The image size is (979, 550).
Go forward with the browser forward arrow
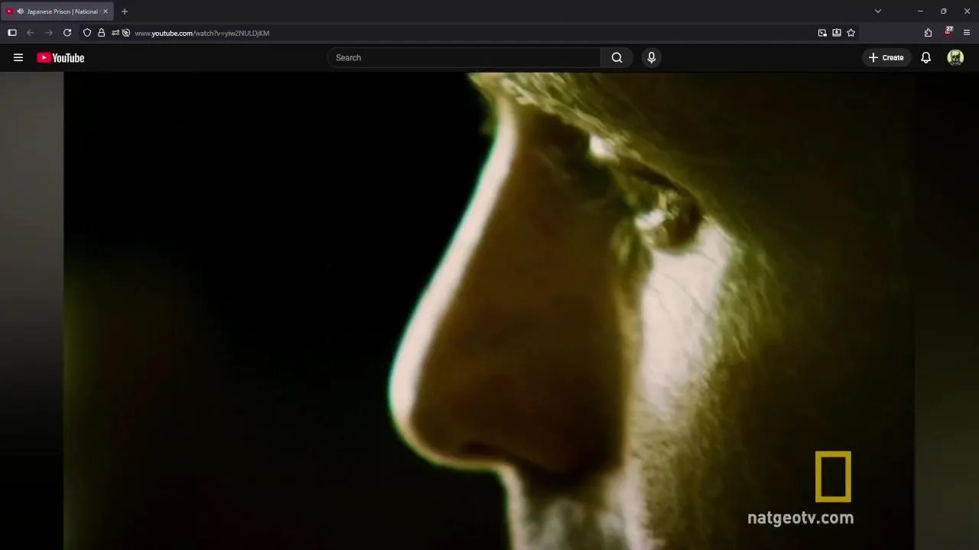pos(49,33)
